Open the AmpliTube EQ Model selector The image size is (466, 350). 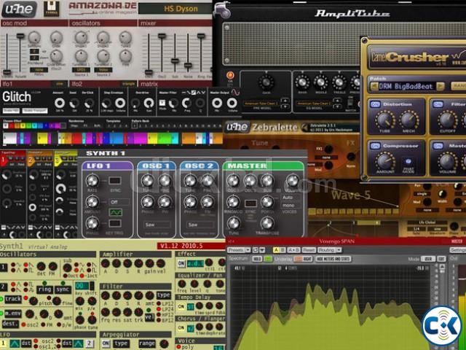[314, 104]
